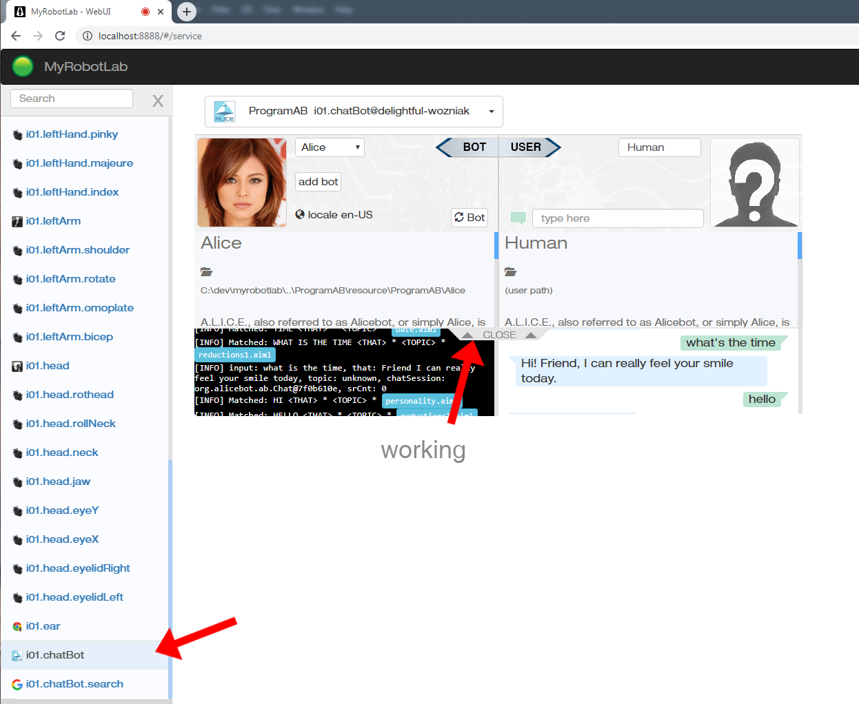Clear the search with the X icon
Image resolution: width=859 pixels, height=704 pixels.
click(x=158, y=101)
